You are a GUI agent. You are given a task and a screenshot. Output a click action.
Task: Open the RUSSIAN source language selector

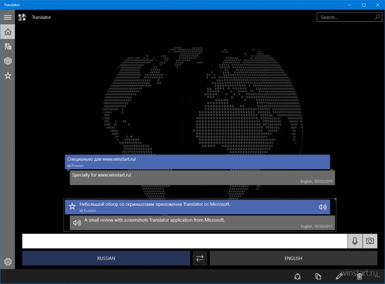(x=106, y=258)
